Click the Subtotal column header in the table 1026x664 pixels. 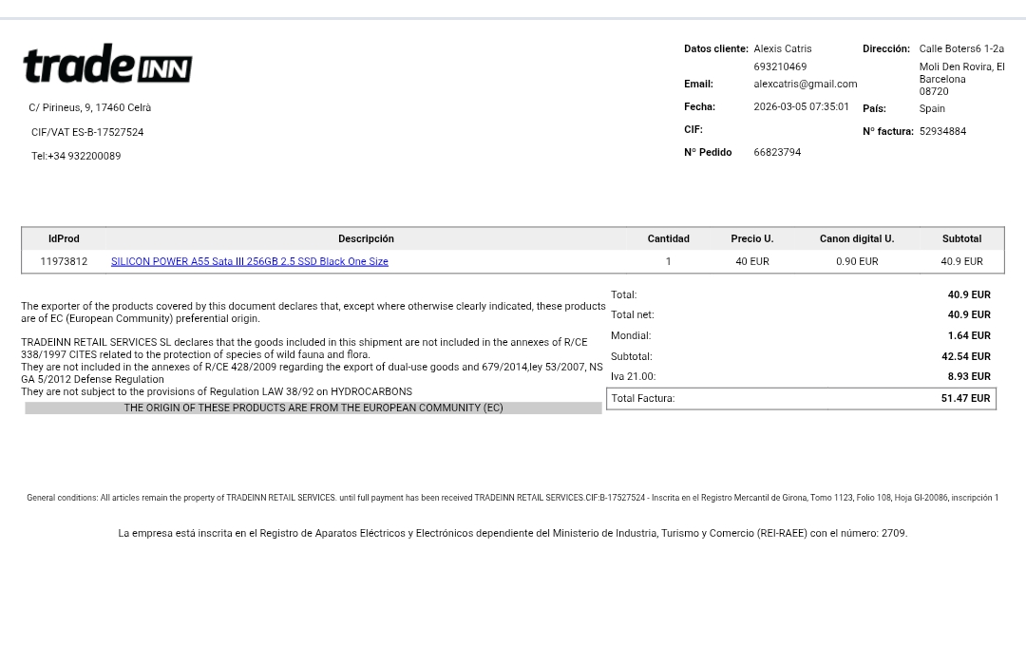tap(961, 238)
